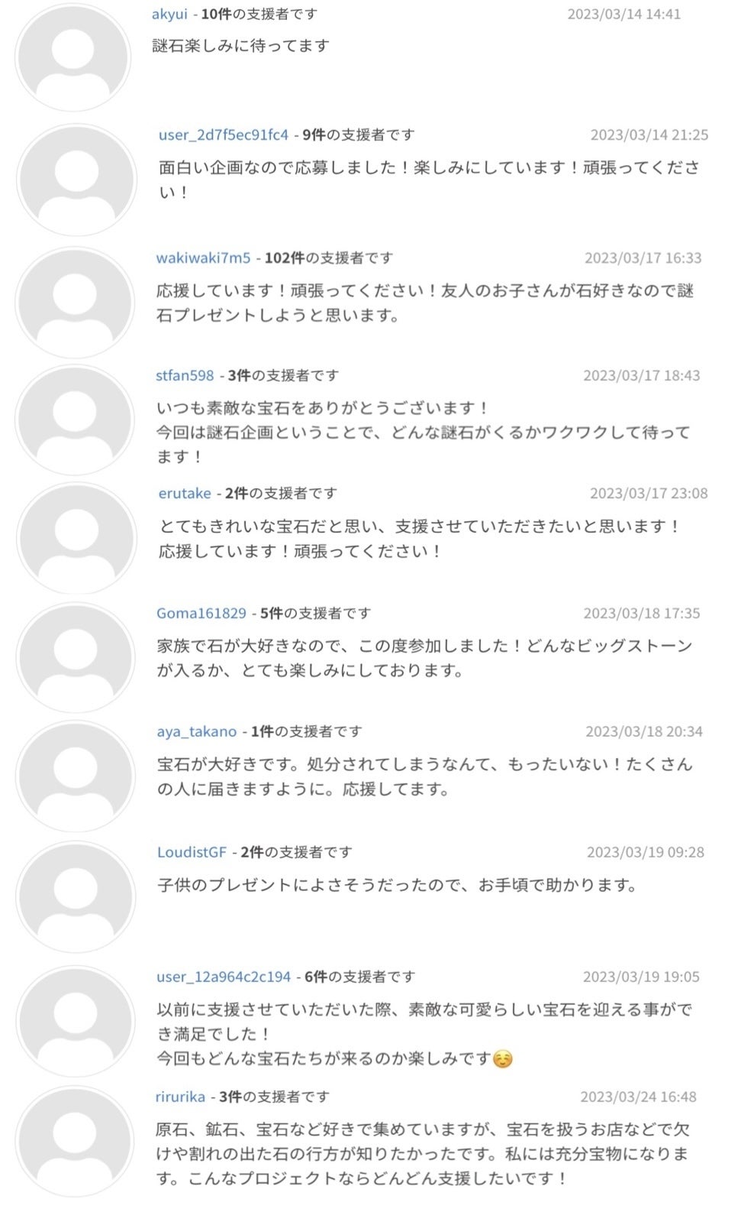Viewport: 738px width, 1212px height.
Task: Open user_2d7f5ec91fc4's avatar icon
Action: click(75, 180)
